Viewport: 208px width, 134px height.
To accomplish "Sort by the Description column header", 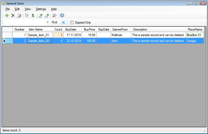I will point(158,29).
